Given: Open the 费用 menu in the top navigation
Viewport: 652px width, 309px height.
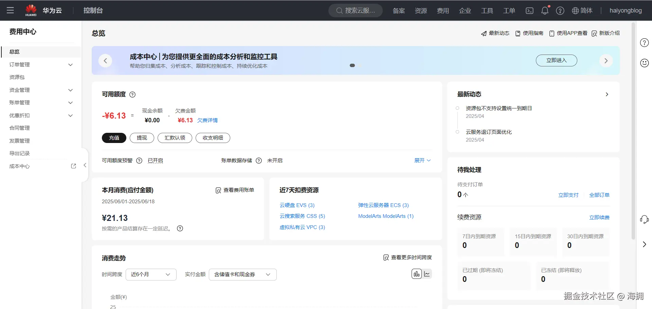Looking at the screenshot, I should pyautogui.click(x=442, y=11).
